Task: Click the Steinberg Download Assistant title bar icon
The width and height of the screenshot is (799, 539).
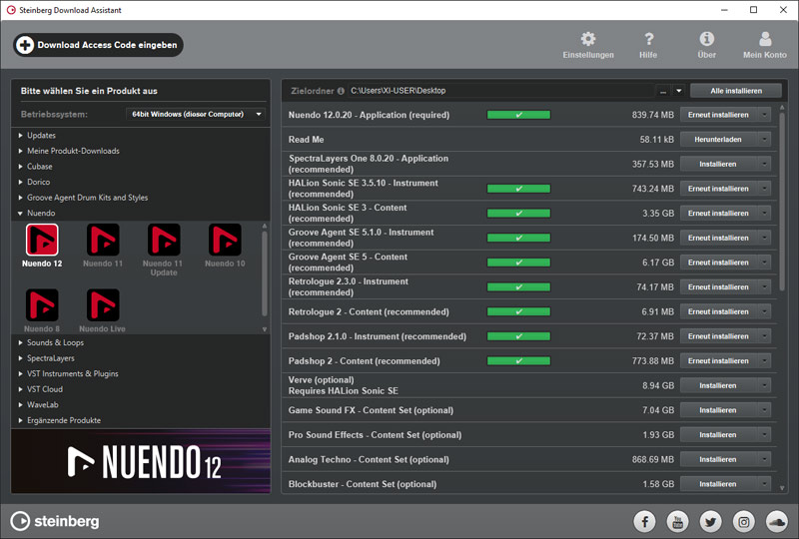Action: pos(11,10)
